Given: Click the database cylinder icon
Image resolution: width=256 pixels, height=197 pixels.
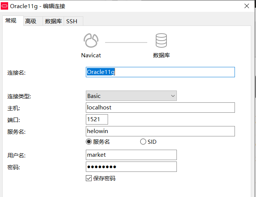Looking at the screenshot, I should tap(161, 40).
